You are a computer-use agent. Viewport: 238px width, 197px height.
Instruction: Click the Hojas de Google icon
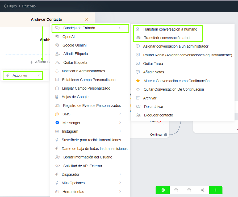click(x=57, y=97)
